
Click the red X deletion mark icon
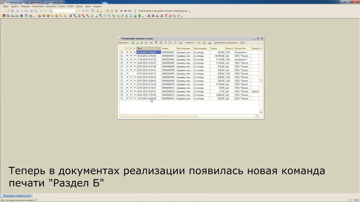pyautogui.click(x=146, y=43)
